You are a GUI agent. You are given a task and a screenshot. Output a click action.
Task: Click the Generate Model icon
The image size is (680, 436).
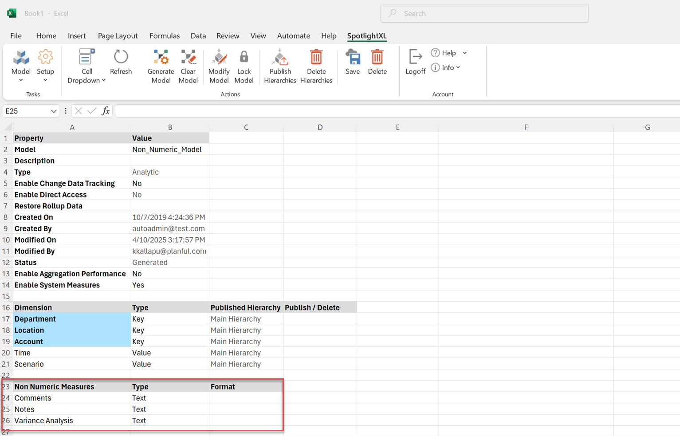pyautogui.click(x=161, y=57)
